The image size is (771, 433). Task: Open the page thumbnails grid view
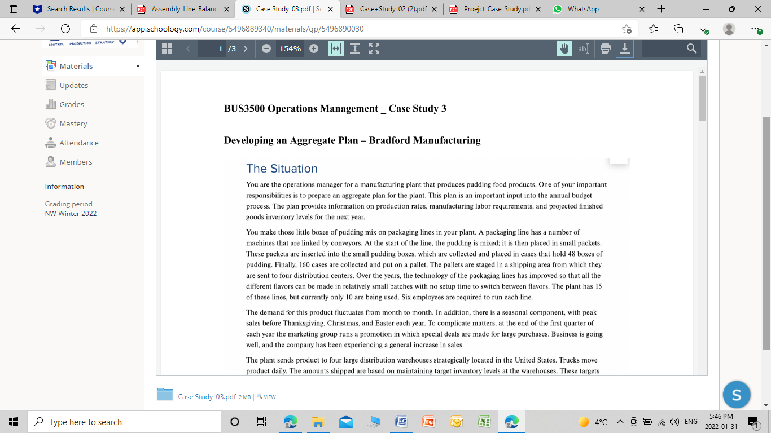click(x=167, y=48)
